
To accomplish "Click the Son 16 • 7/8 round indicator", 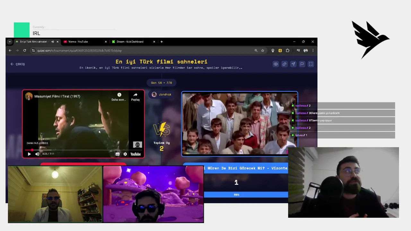I will [162, 83].
